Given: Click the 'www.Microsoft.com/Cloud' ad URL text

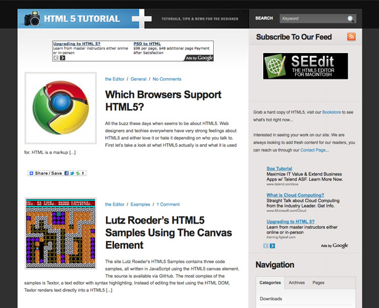Looking at the screenshot, I should (286, 211).
